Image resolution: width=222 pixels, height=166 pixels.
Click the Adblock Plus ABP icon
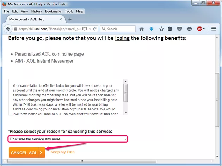pos(199,29)
